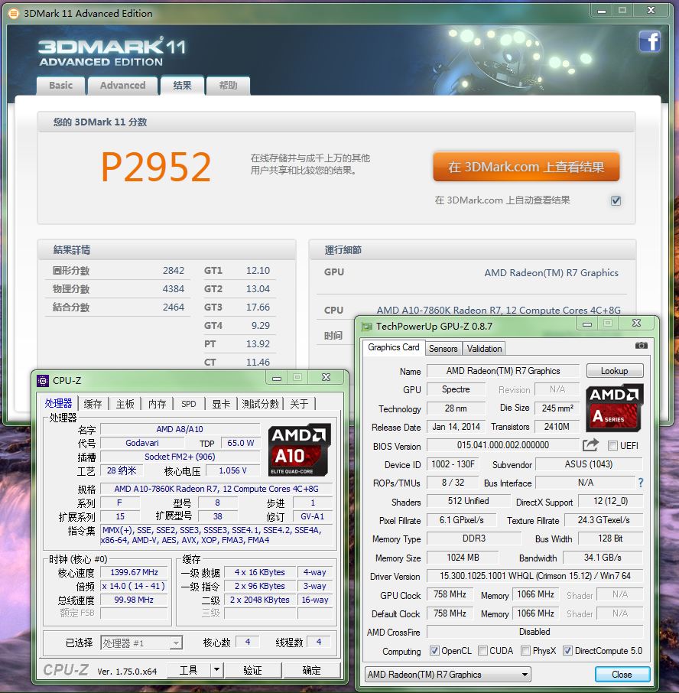Click the 工具 button in CPU-Z
The width and height of the screenshot is (679, 693).
[x=189, y=670]
